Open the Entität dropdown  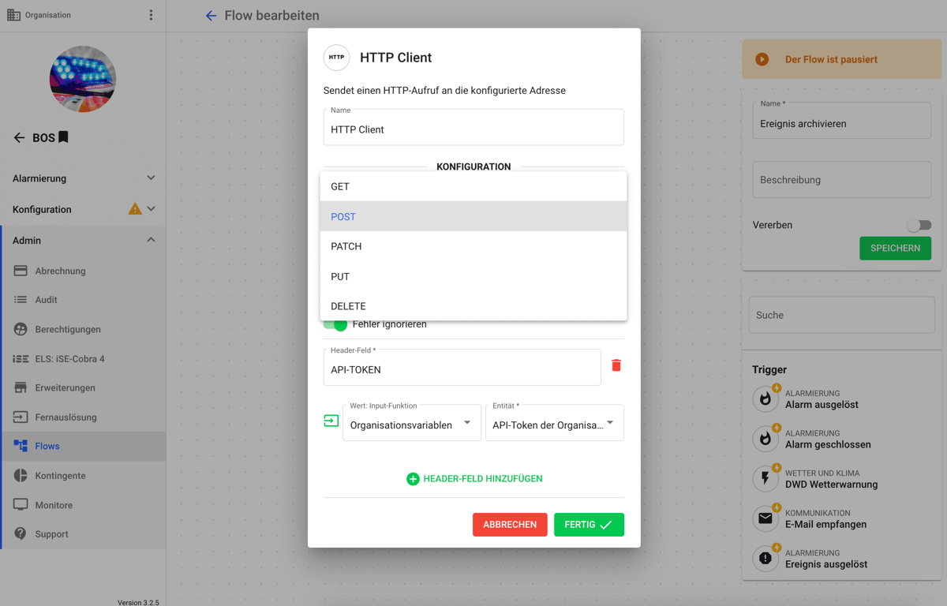[x=555, y=423]
